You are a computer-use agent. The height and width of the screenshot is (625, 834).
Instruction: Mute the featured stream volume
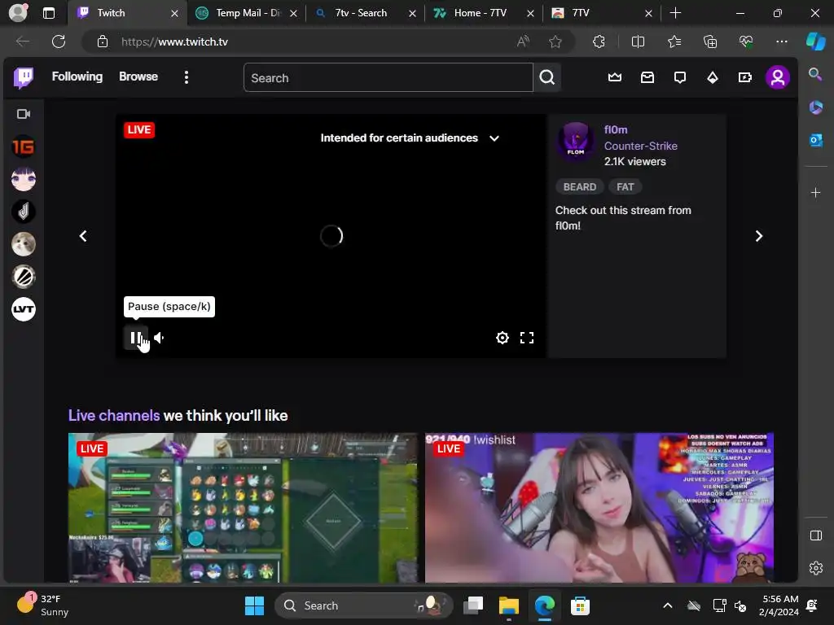pyautogui.click(x=159, y=338)
